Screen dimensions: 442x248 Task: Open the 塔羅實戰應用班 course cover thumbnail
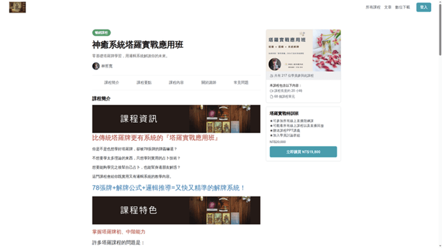tap(303, 50)
